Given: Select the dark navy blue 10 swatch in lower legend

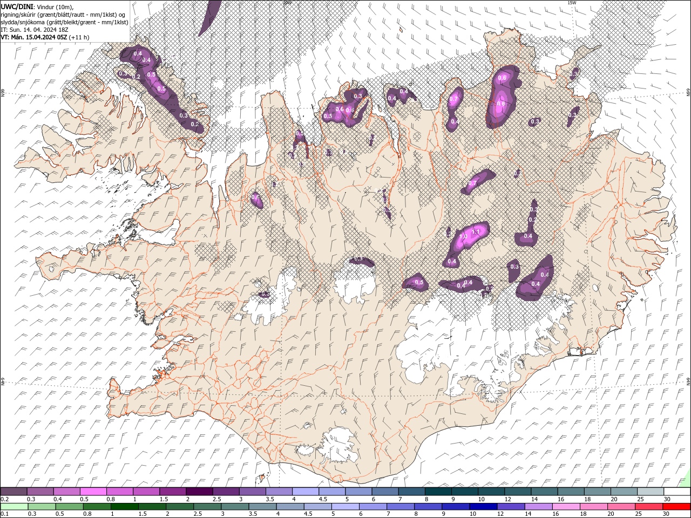Looking at the screenshot, I should point(483,507).
